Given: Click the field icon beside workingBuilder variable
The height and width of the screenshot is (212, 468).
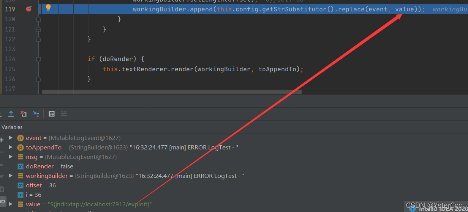Looking at the screenshot, I should click(x=21, y=176).
